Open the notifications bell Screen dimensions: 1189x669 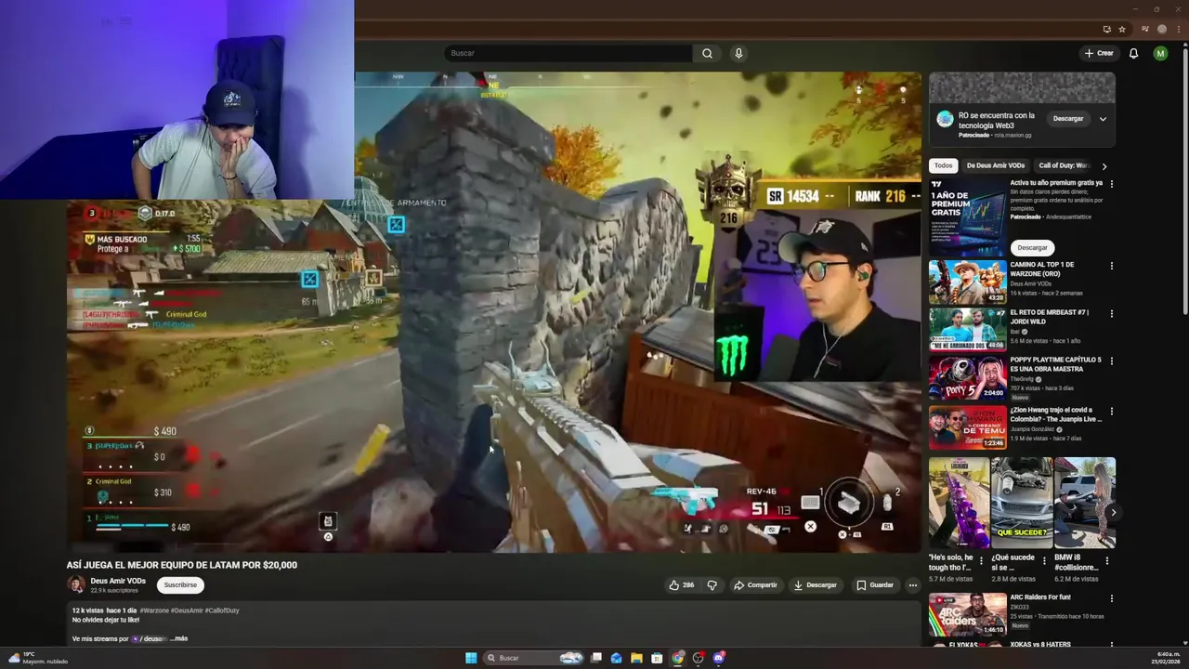coord(1133,53)
